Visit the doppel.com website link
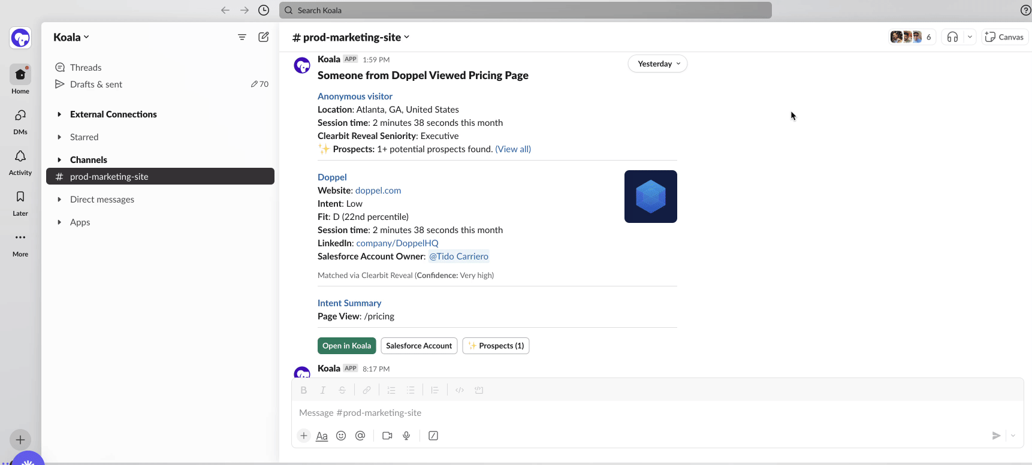This screenshot has width=1032, height=465. coord(378,191)
